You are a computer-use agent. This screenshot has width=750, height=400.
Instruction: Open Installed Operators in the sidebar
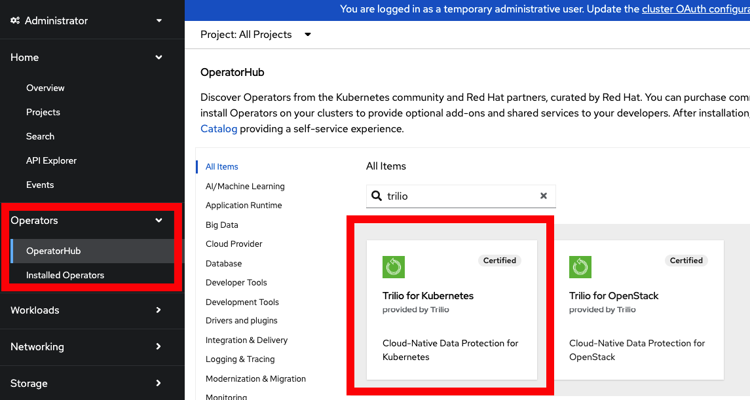click(x=65, y=275)
